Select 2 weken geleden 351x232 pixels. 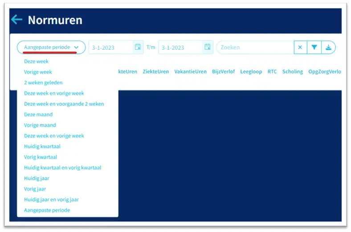coord(43,83)
